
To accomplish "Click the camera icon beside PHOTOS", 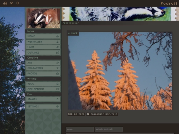I will pos(58,73).
